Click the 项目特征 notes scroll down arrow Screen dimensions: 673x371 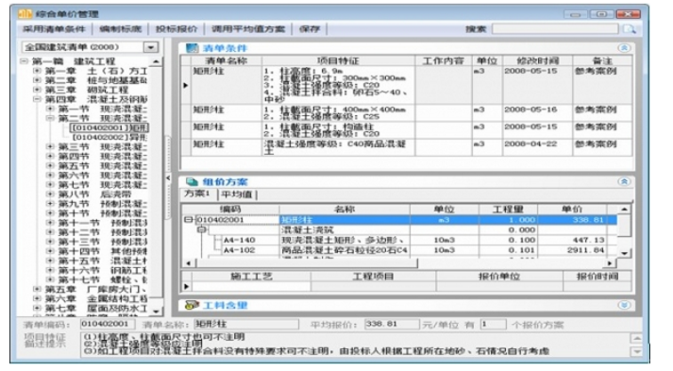(x=636, y=352)
